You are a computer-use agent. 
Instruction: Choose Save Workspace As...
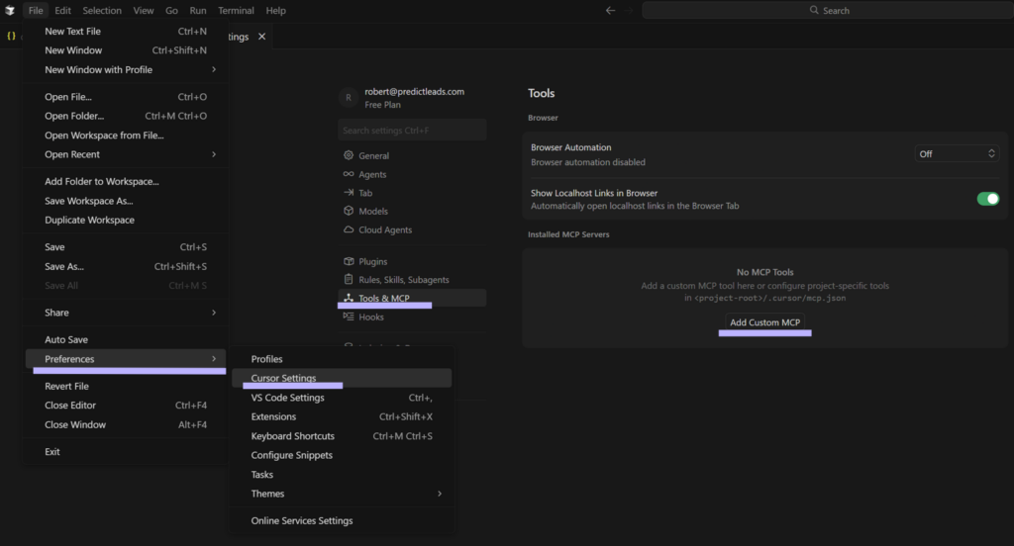[126, 201]
